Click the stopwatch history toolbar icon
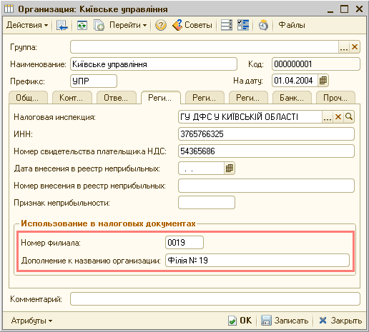 pos(263,25)
